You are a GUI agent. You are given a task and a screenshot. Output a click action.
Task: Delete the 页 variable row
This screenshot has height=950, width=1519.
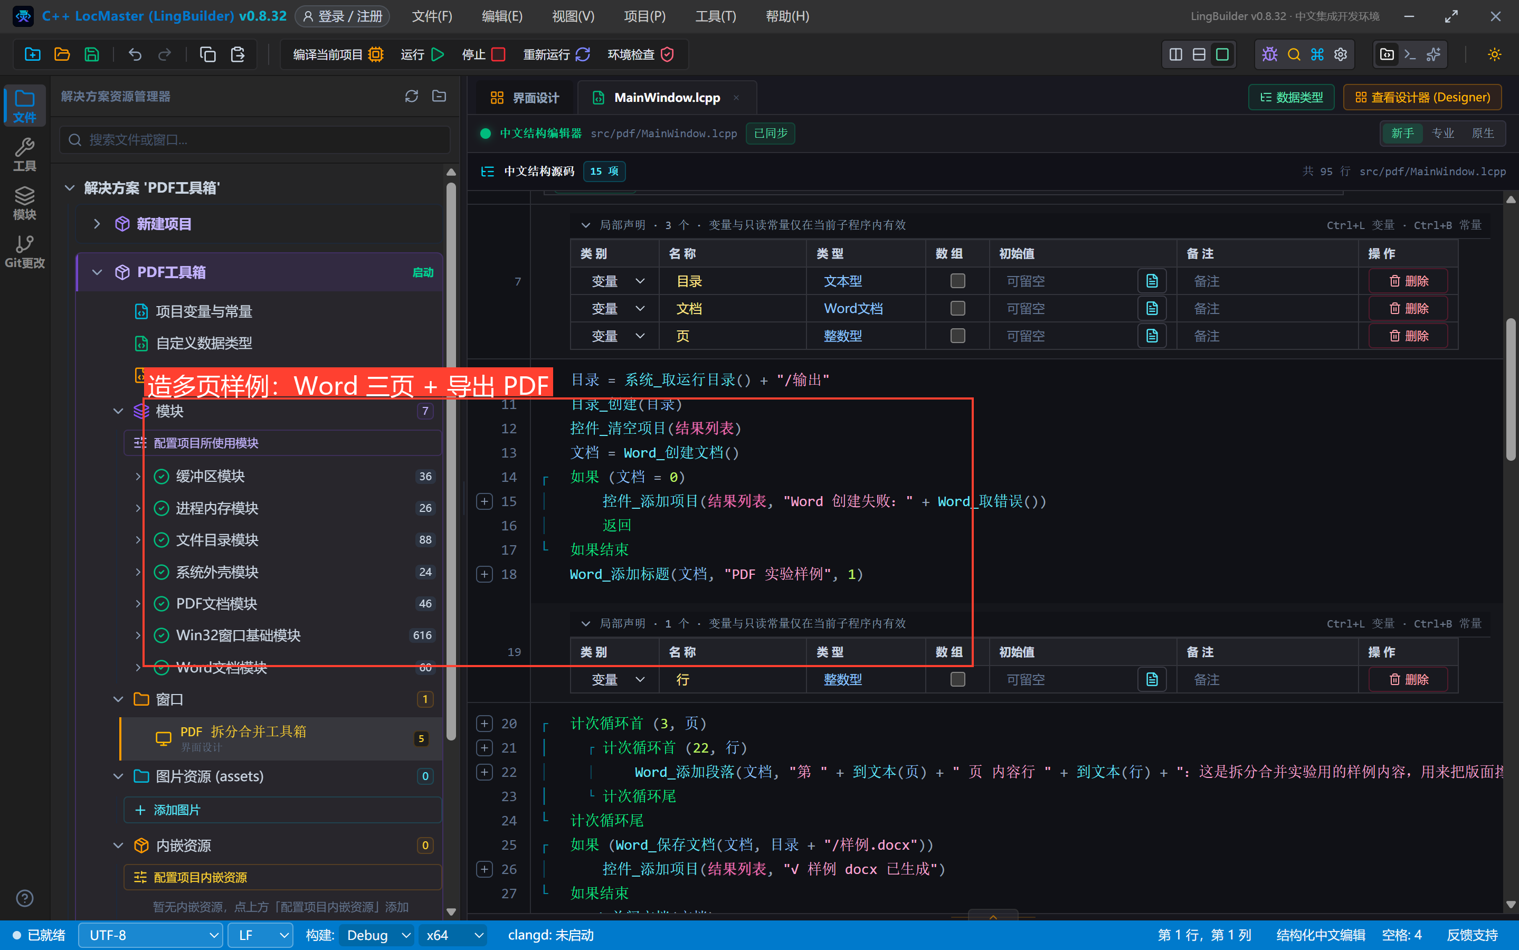click(1409, 336)
